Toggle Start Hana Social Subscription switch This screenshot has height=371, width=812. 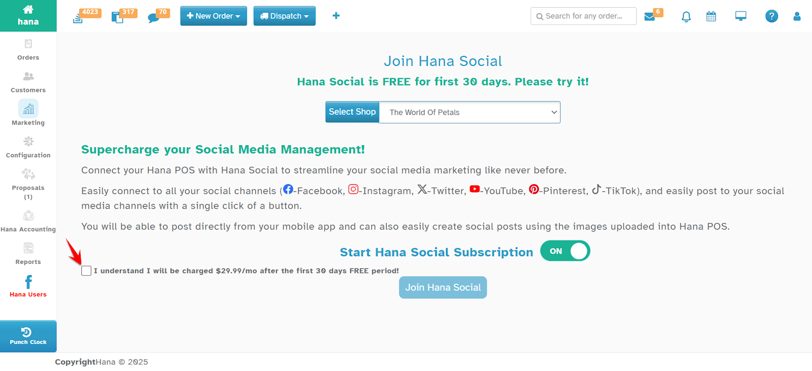(x=565, y=251)
